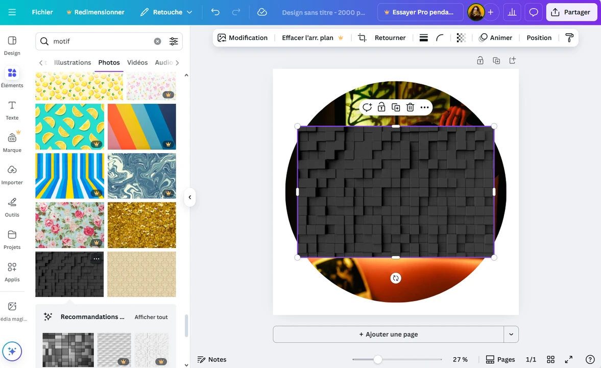This screenshot has height=368, width=601.
Task: Delete the selected image with trash icon
Action: (x=410, y=107)
